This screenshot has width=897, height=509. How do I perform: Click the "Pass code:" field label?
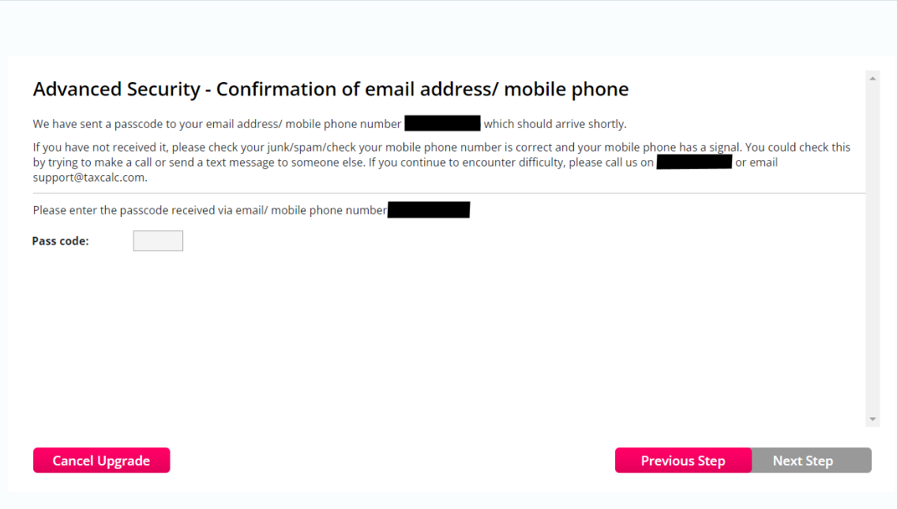click(60, 241)
